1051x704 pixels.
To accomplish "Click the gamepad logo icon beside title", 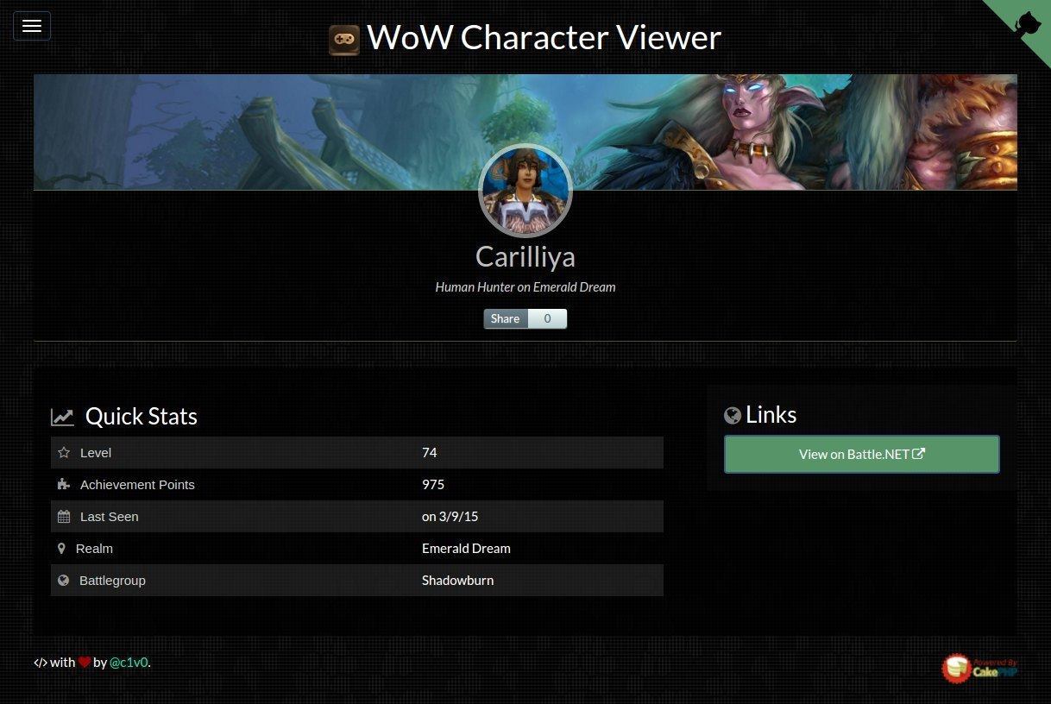I will tap(344, 40).
